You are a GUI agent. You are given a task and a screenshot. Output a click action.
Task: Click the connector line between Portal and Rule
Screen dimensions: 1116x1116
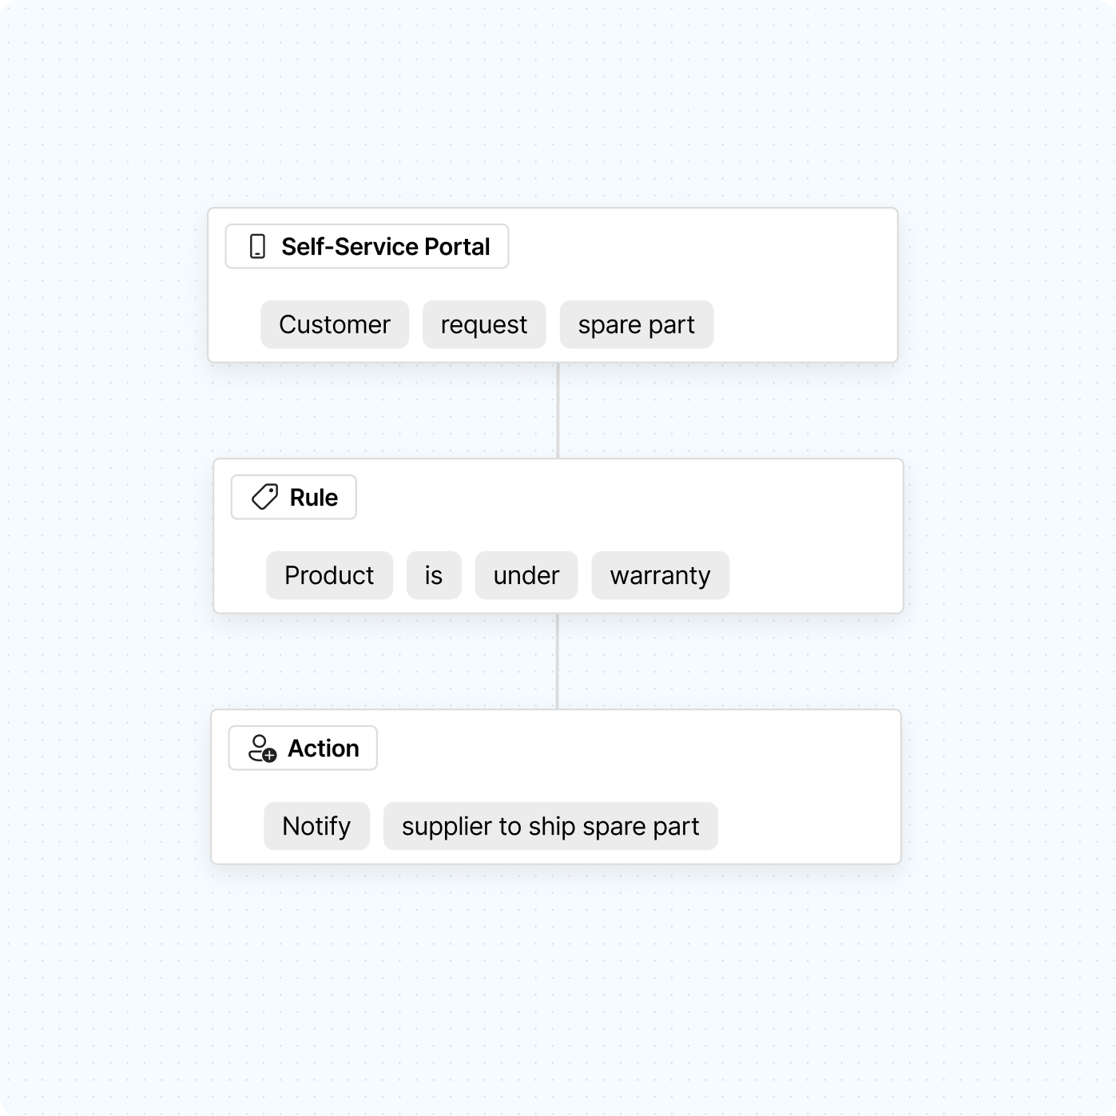click(x=558, y=411)
